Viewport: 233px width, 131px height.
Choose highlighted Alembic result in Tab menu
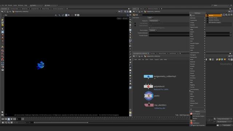(214, 15)
